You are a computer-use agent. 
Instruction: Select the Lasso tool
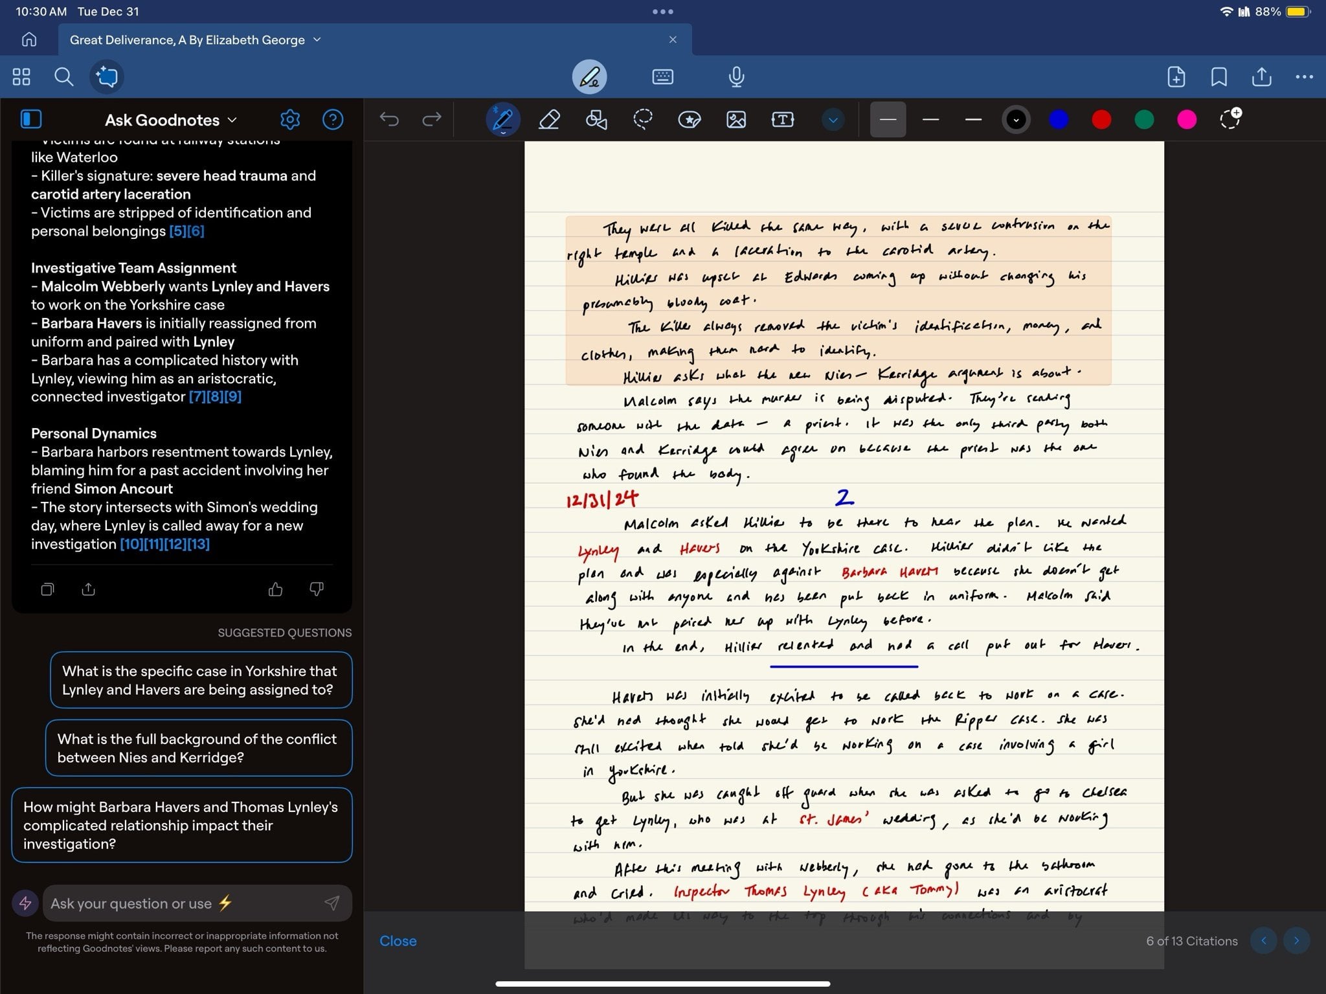pos(642,119)
